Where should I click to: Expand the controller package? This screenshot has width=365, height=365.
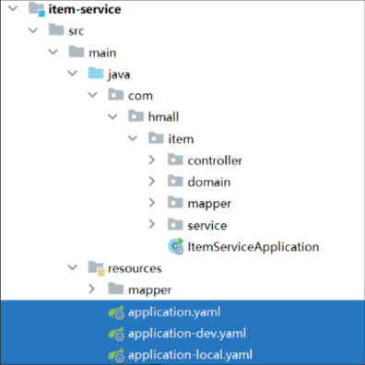[152, 159]
